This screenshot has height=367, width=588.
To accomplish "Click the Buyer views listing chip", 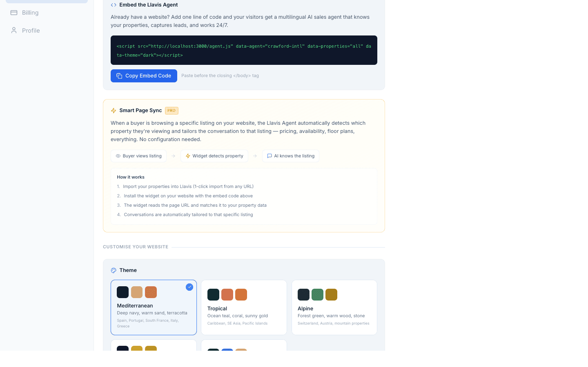I will pyautogui.click(x=138, y=156).
